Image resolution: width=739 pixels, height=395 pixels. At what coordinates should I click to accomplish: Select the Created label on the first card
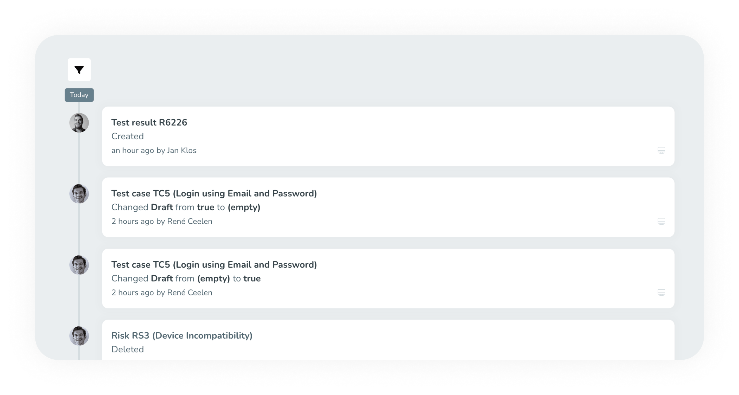[127, 136]
